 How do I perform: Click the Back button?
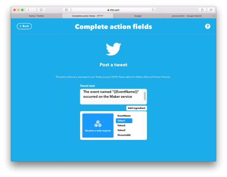(24, 26)
